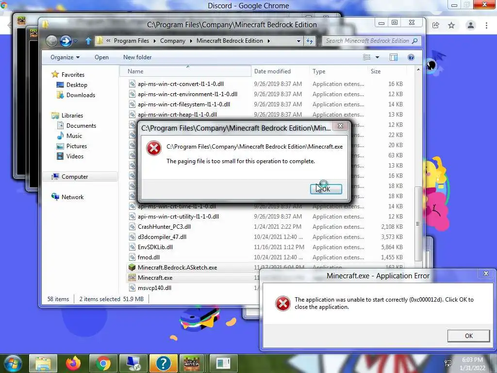
Task: Expand arrow after Company breadcrumb
Action: tap(191, 41)
